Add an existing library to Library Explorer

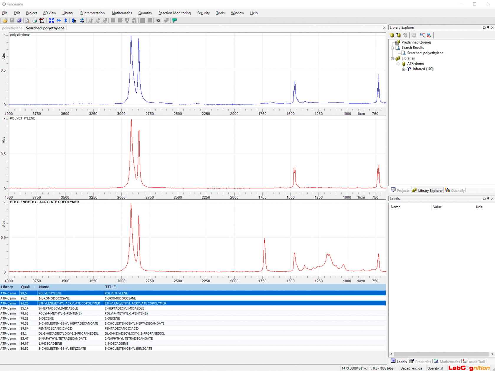click(x=398, y=35)
